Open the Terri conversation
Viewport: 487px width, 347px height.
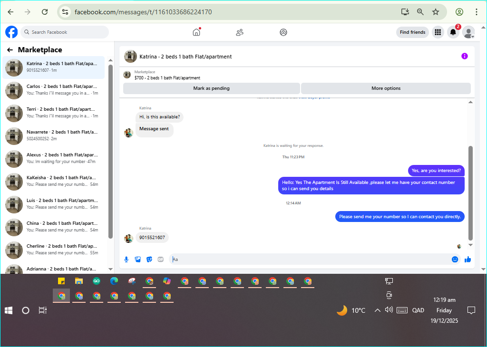pyautogui.click(x=53, y=113)
